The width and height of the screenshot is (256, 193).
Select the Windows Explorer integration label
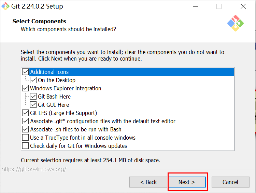(x=66, y=88)
